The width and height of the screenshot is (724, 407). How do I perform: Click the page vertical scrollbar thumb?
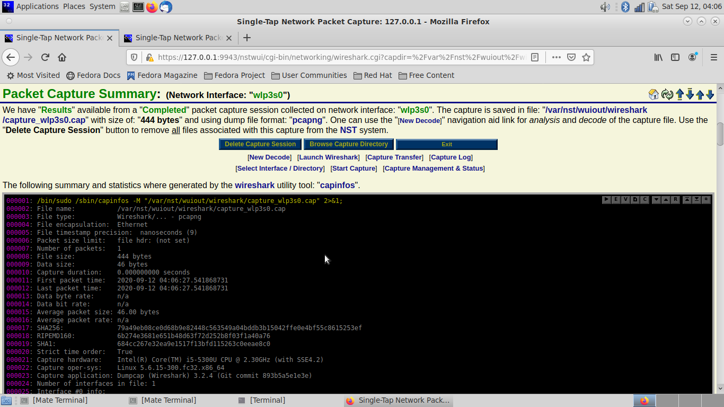(720, 134)
